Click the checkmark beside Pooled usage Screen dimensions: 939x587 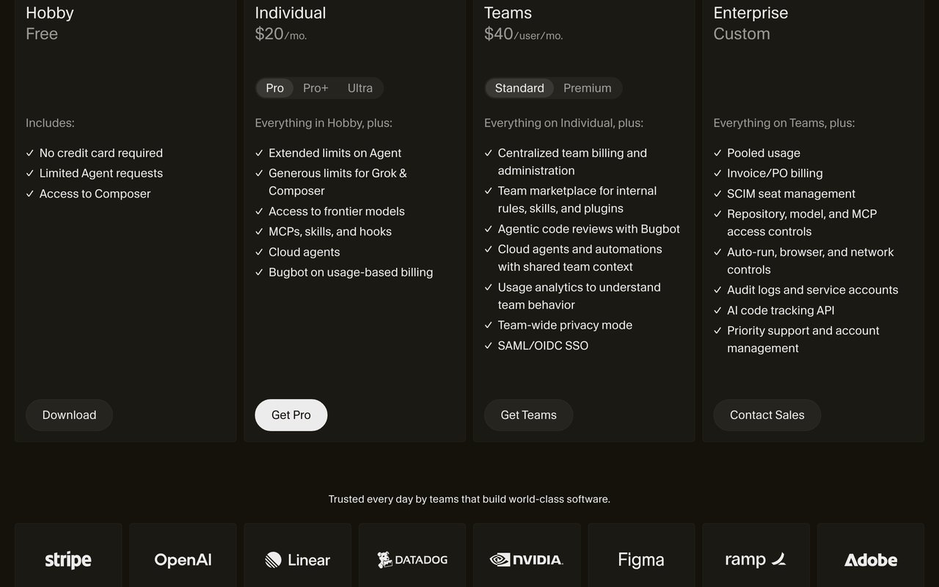point(718,153)
